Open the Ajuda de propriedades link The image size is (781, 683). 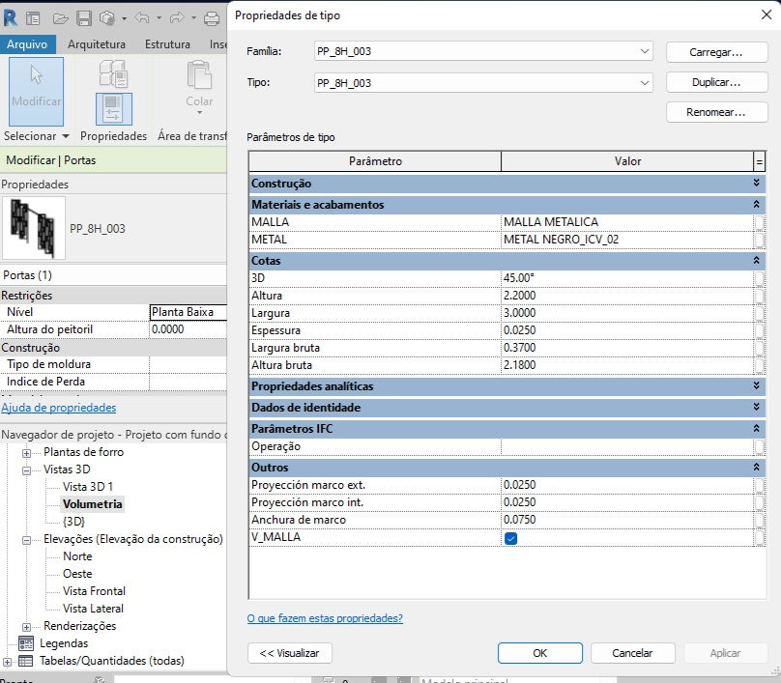pos(58,408)
